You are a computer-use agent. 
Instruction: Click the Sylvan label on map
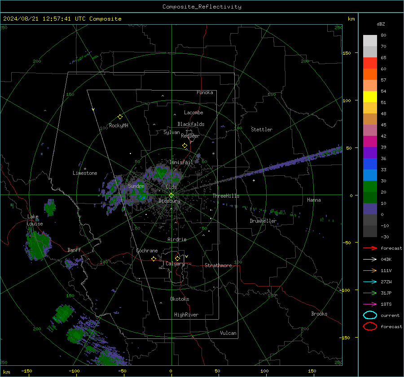(171, 132)
